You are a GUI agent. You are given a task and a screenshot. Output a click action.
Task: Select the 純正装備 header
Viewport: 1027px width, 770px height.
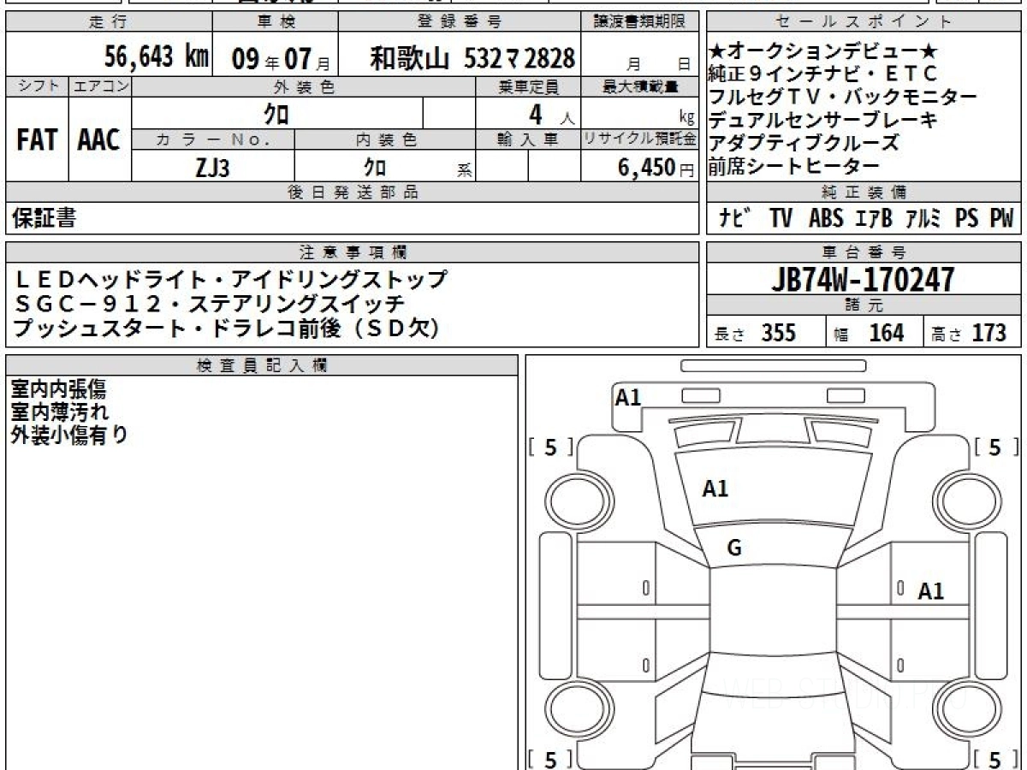tap(864, 192)
